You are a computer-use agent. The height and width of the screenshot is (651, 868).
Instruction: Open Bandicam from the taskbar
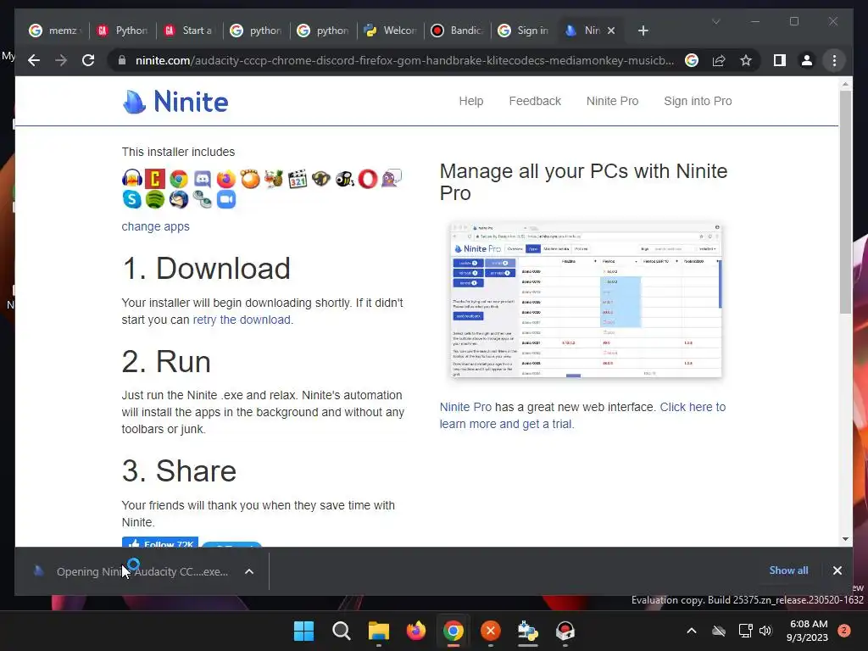point(565,631)
